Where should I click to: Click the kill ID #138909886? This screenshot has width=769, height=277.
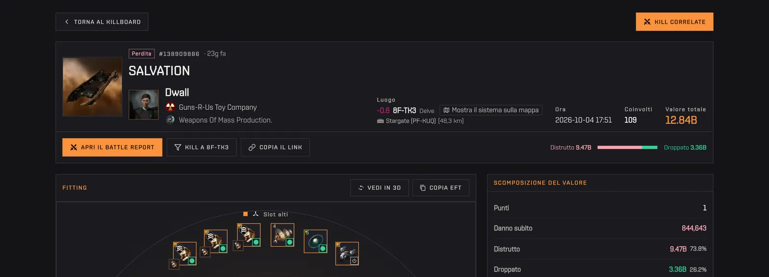[x=179, y=54]
